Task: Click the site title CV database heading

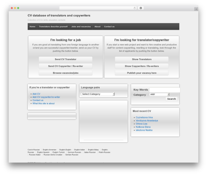Action: [59, 16]
